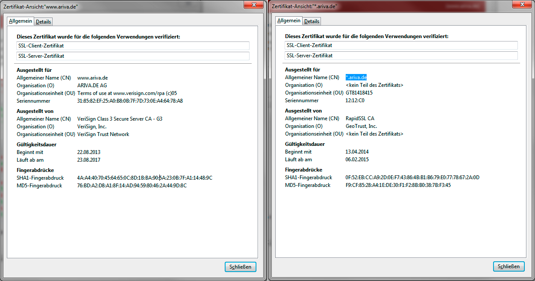
Task: Open Details tab in *.ariva.de certificate window
Action: [x=312, y=21]
